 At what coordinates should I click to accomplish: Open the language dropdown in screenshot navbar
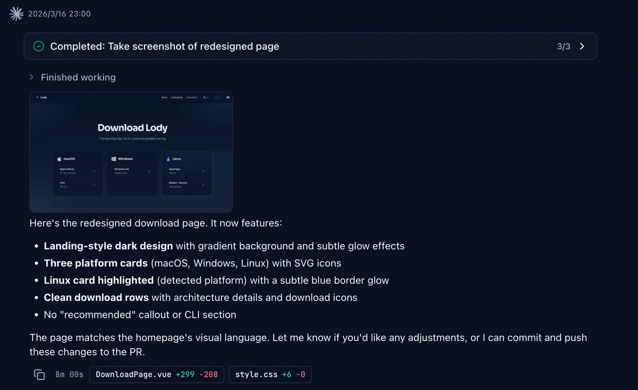click(x=206, y=97)
